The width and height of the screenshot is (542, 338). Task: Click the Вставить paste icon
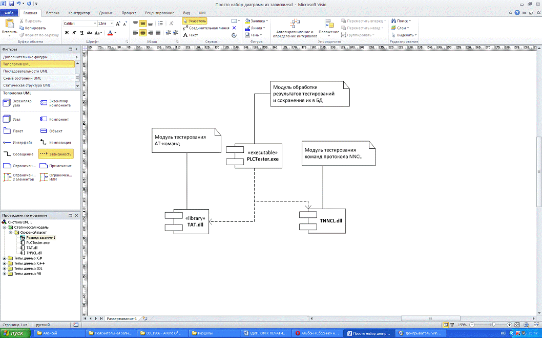tap(9, 26)
